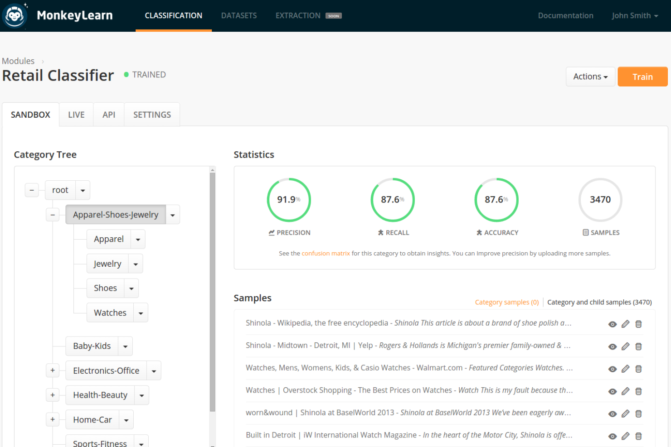
Task: Click the category tree scroll up arrow
Action: click(212, 170)
